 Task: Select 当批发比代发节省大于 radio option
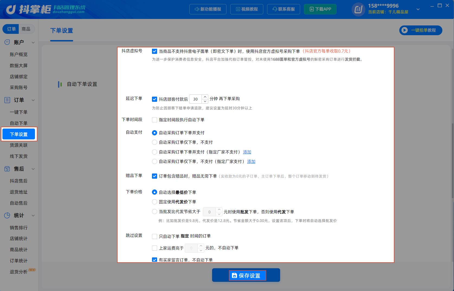coord(154,211)
